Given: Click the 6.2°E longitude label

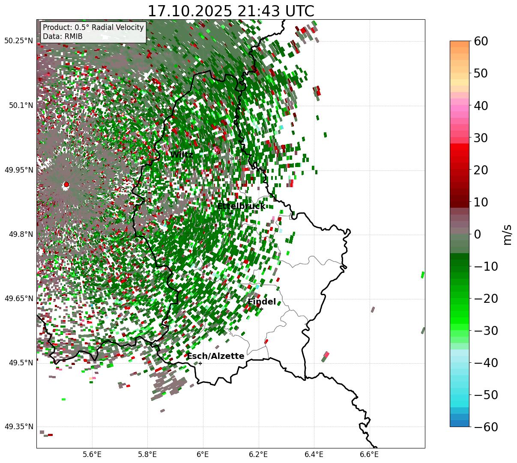Looking at the screenshot, I should coord(259,454).
